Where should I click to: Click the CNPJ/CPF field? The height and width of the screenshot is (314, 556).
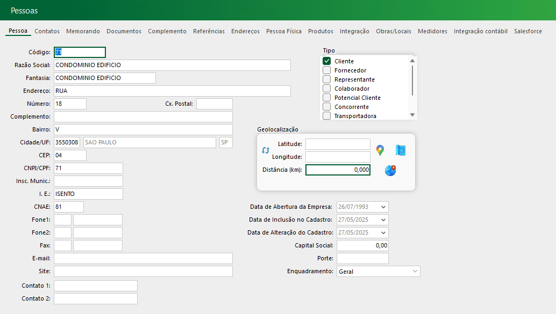(x=88, y=168)
